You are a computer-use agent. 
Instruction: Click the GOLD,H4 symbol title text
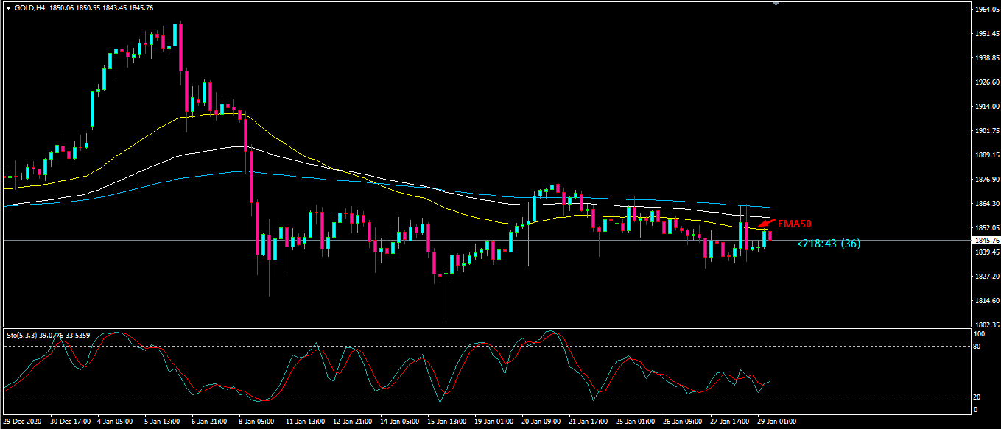29,7
